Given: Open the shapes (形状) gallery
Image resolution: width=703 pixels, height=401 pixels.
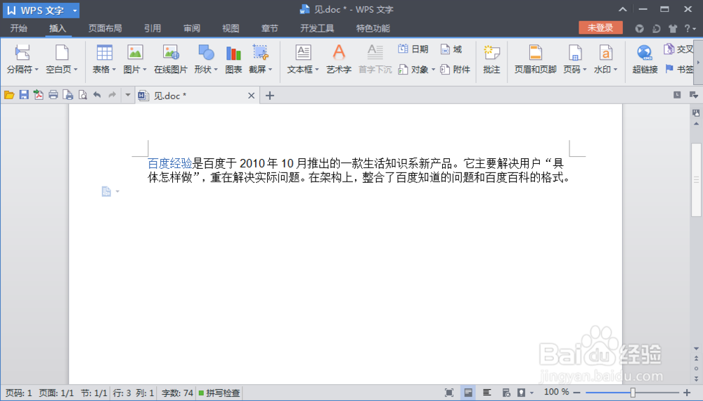Looking at the screenshot, I should (x=206, y=59).
